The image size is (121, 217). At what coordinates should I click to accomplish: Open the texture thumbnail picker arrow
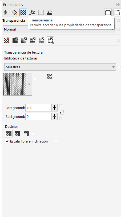point(29,84)
